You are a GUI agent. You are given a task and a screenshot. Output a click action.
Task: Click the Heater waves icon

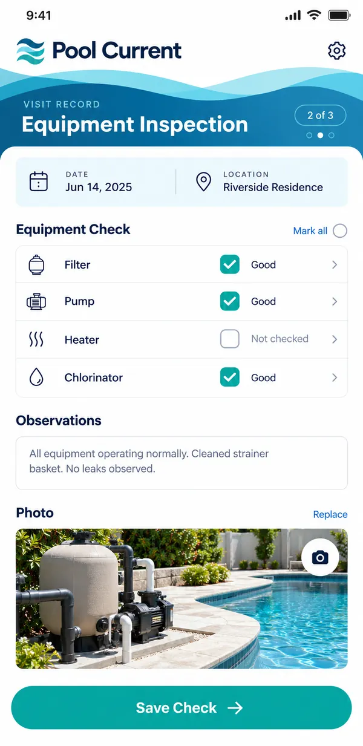click(x=36, y=339)
